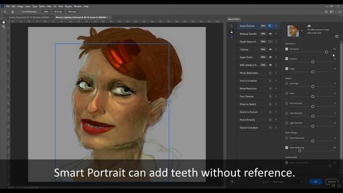Download the Makeup Transfer filter via cloud icon

(x=270, y=34)
